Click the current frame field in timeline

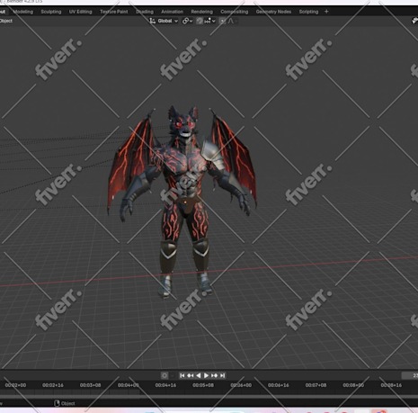coord(410,375)
